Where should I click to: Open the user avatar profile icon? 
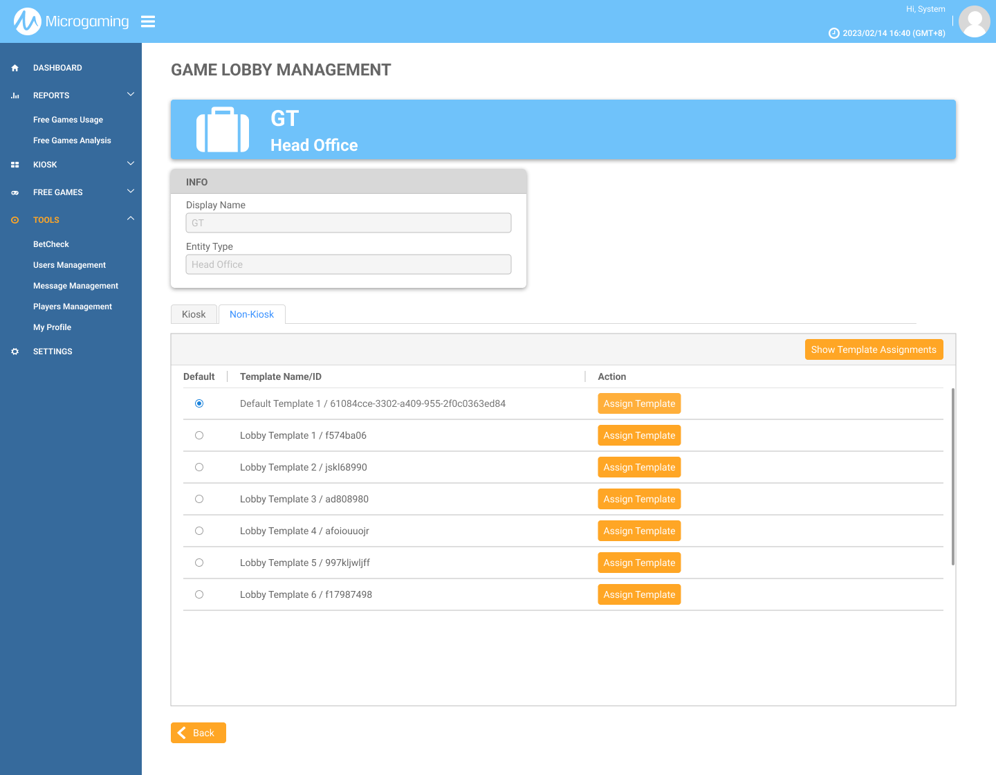coord(975,21)
